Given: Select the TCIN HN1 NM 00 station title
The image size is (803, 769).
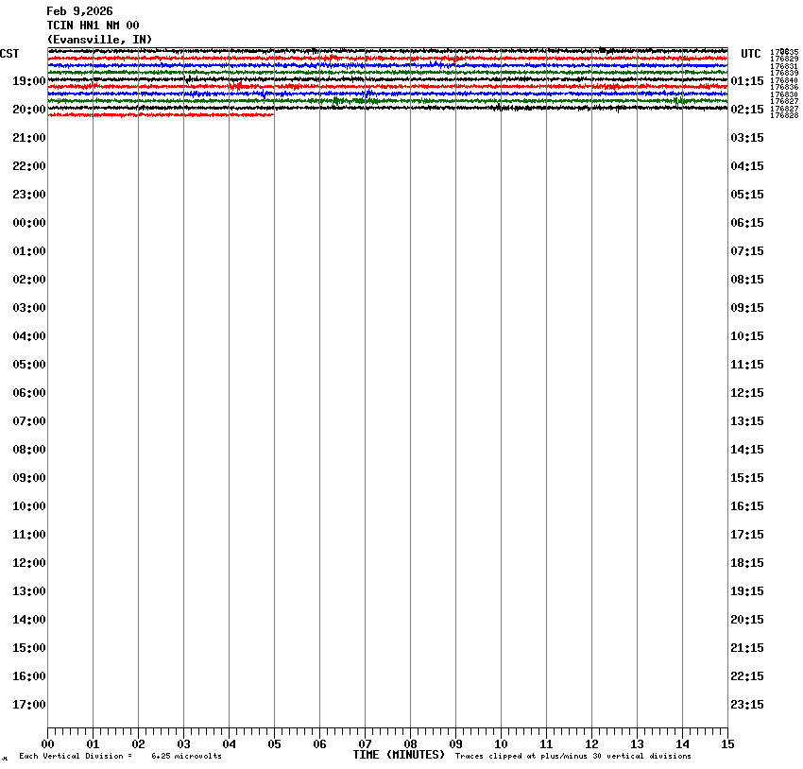Looking at the screenshot, I should point(93,26).
